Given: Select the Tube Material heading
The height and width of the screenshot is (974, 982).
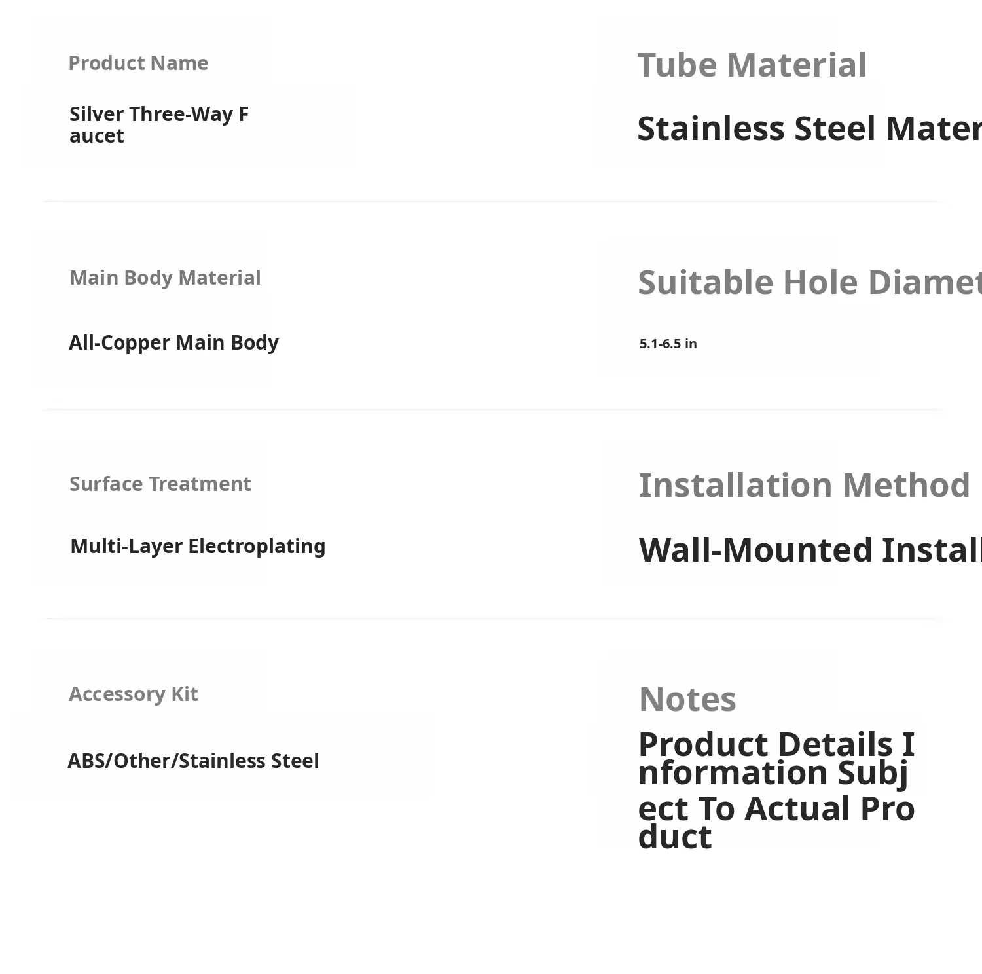Looking at the screenshot, I should point(752,65).
